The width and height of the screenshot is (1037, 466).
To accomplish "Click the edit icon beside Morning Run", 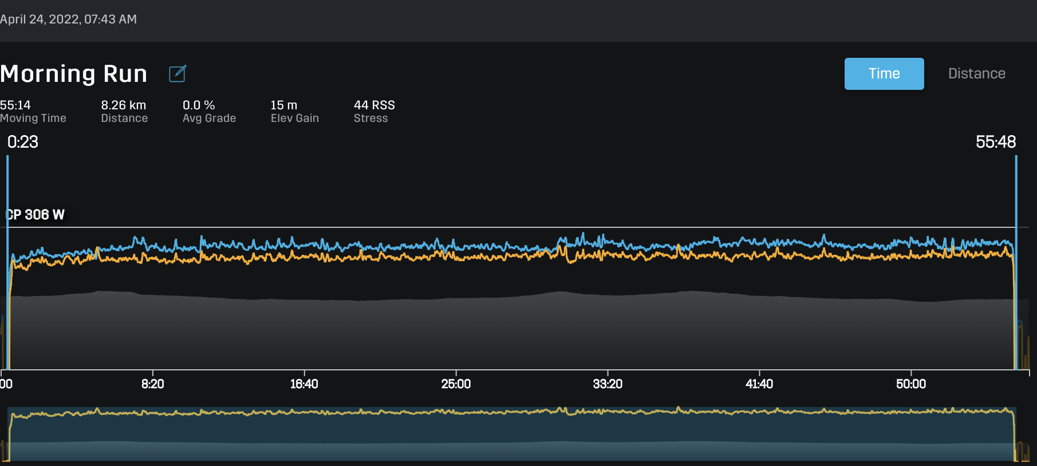I will (178, 74).
